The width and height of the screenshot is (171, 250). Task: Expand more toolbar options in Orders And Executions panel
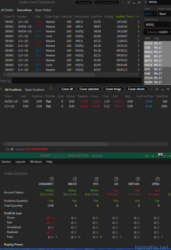[x=123, y=2]
